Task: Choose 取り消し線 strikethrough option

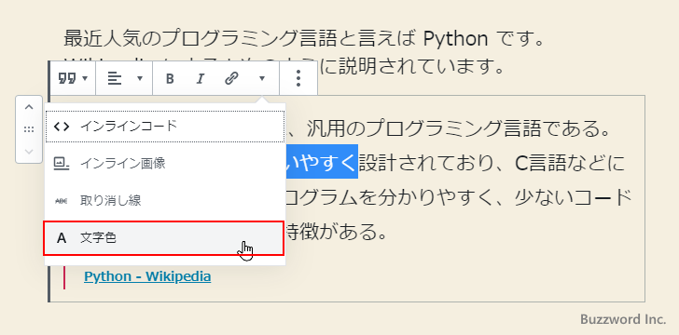Action: pyautogui.click(x=165, y=201)
